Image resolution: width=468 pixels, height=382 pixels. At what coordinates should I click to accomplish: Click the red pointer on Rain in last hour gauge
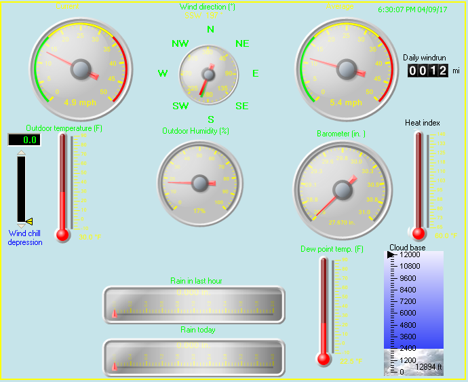115,313
